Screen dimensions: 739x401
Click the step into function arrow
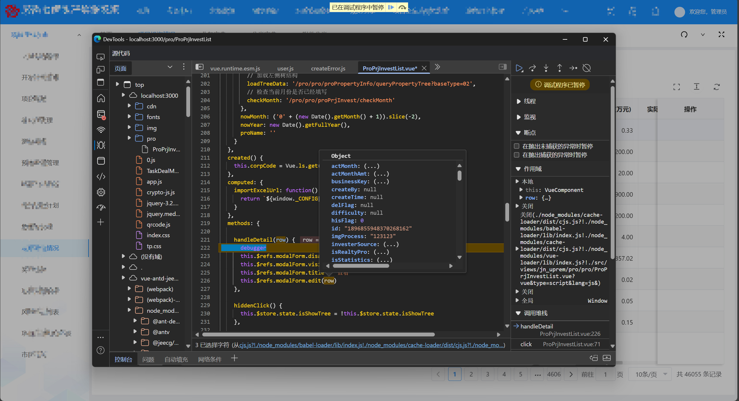(546, 68)
